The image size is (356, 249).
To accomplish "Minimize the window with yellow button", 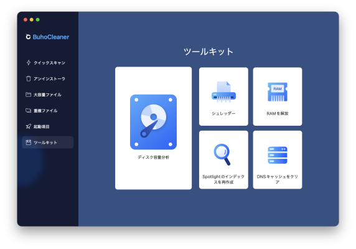I will point(32,20).
